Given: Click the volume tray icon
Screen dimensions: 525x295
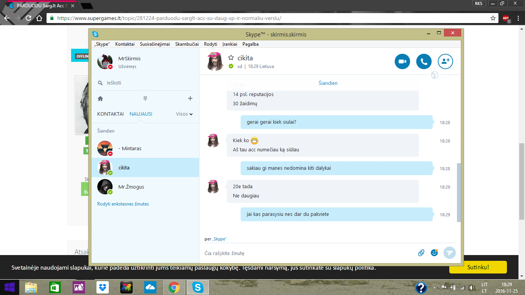Looking at the screenshot, I should [471, 288].
